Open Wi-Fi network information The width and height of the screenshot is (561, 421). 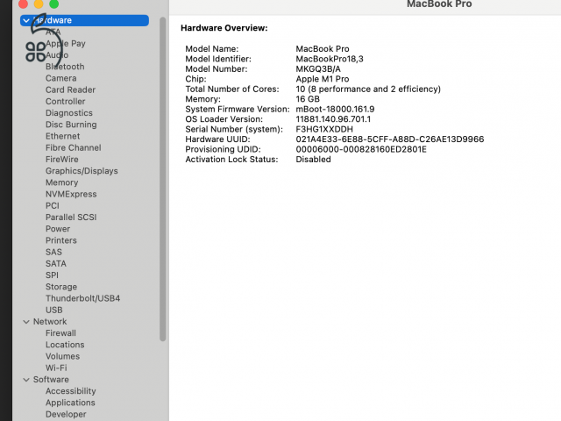pos(56,368)
